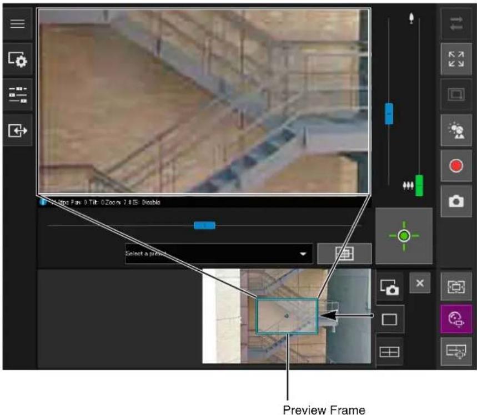Click the live staircase video display
This screenshot has width=477, height=415.
click(x=203, y=101)
